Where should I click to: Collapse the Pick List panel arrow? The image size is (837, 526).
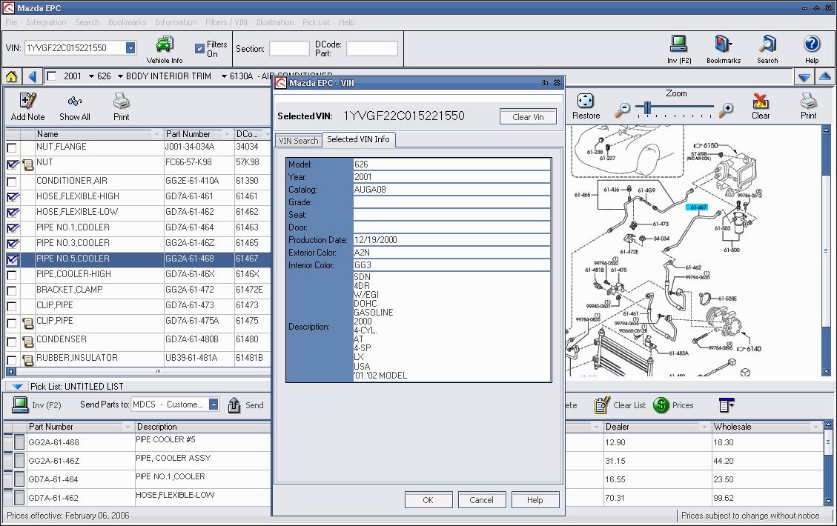pos(16,386)
